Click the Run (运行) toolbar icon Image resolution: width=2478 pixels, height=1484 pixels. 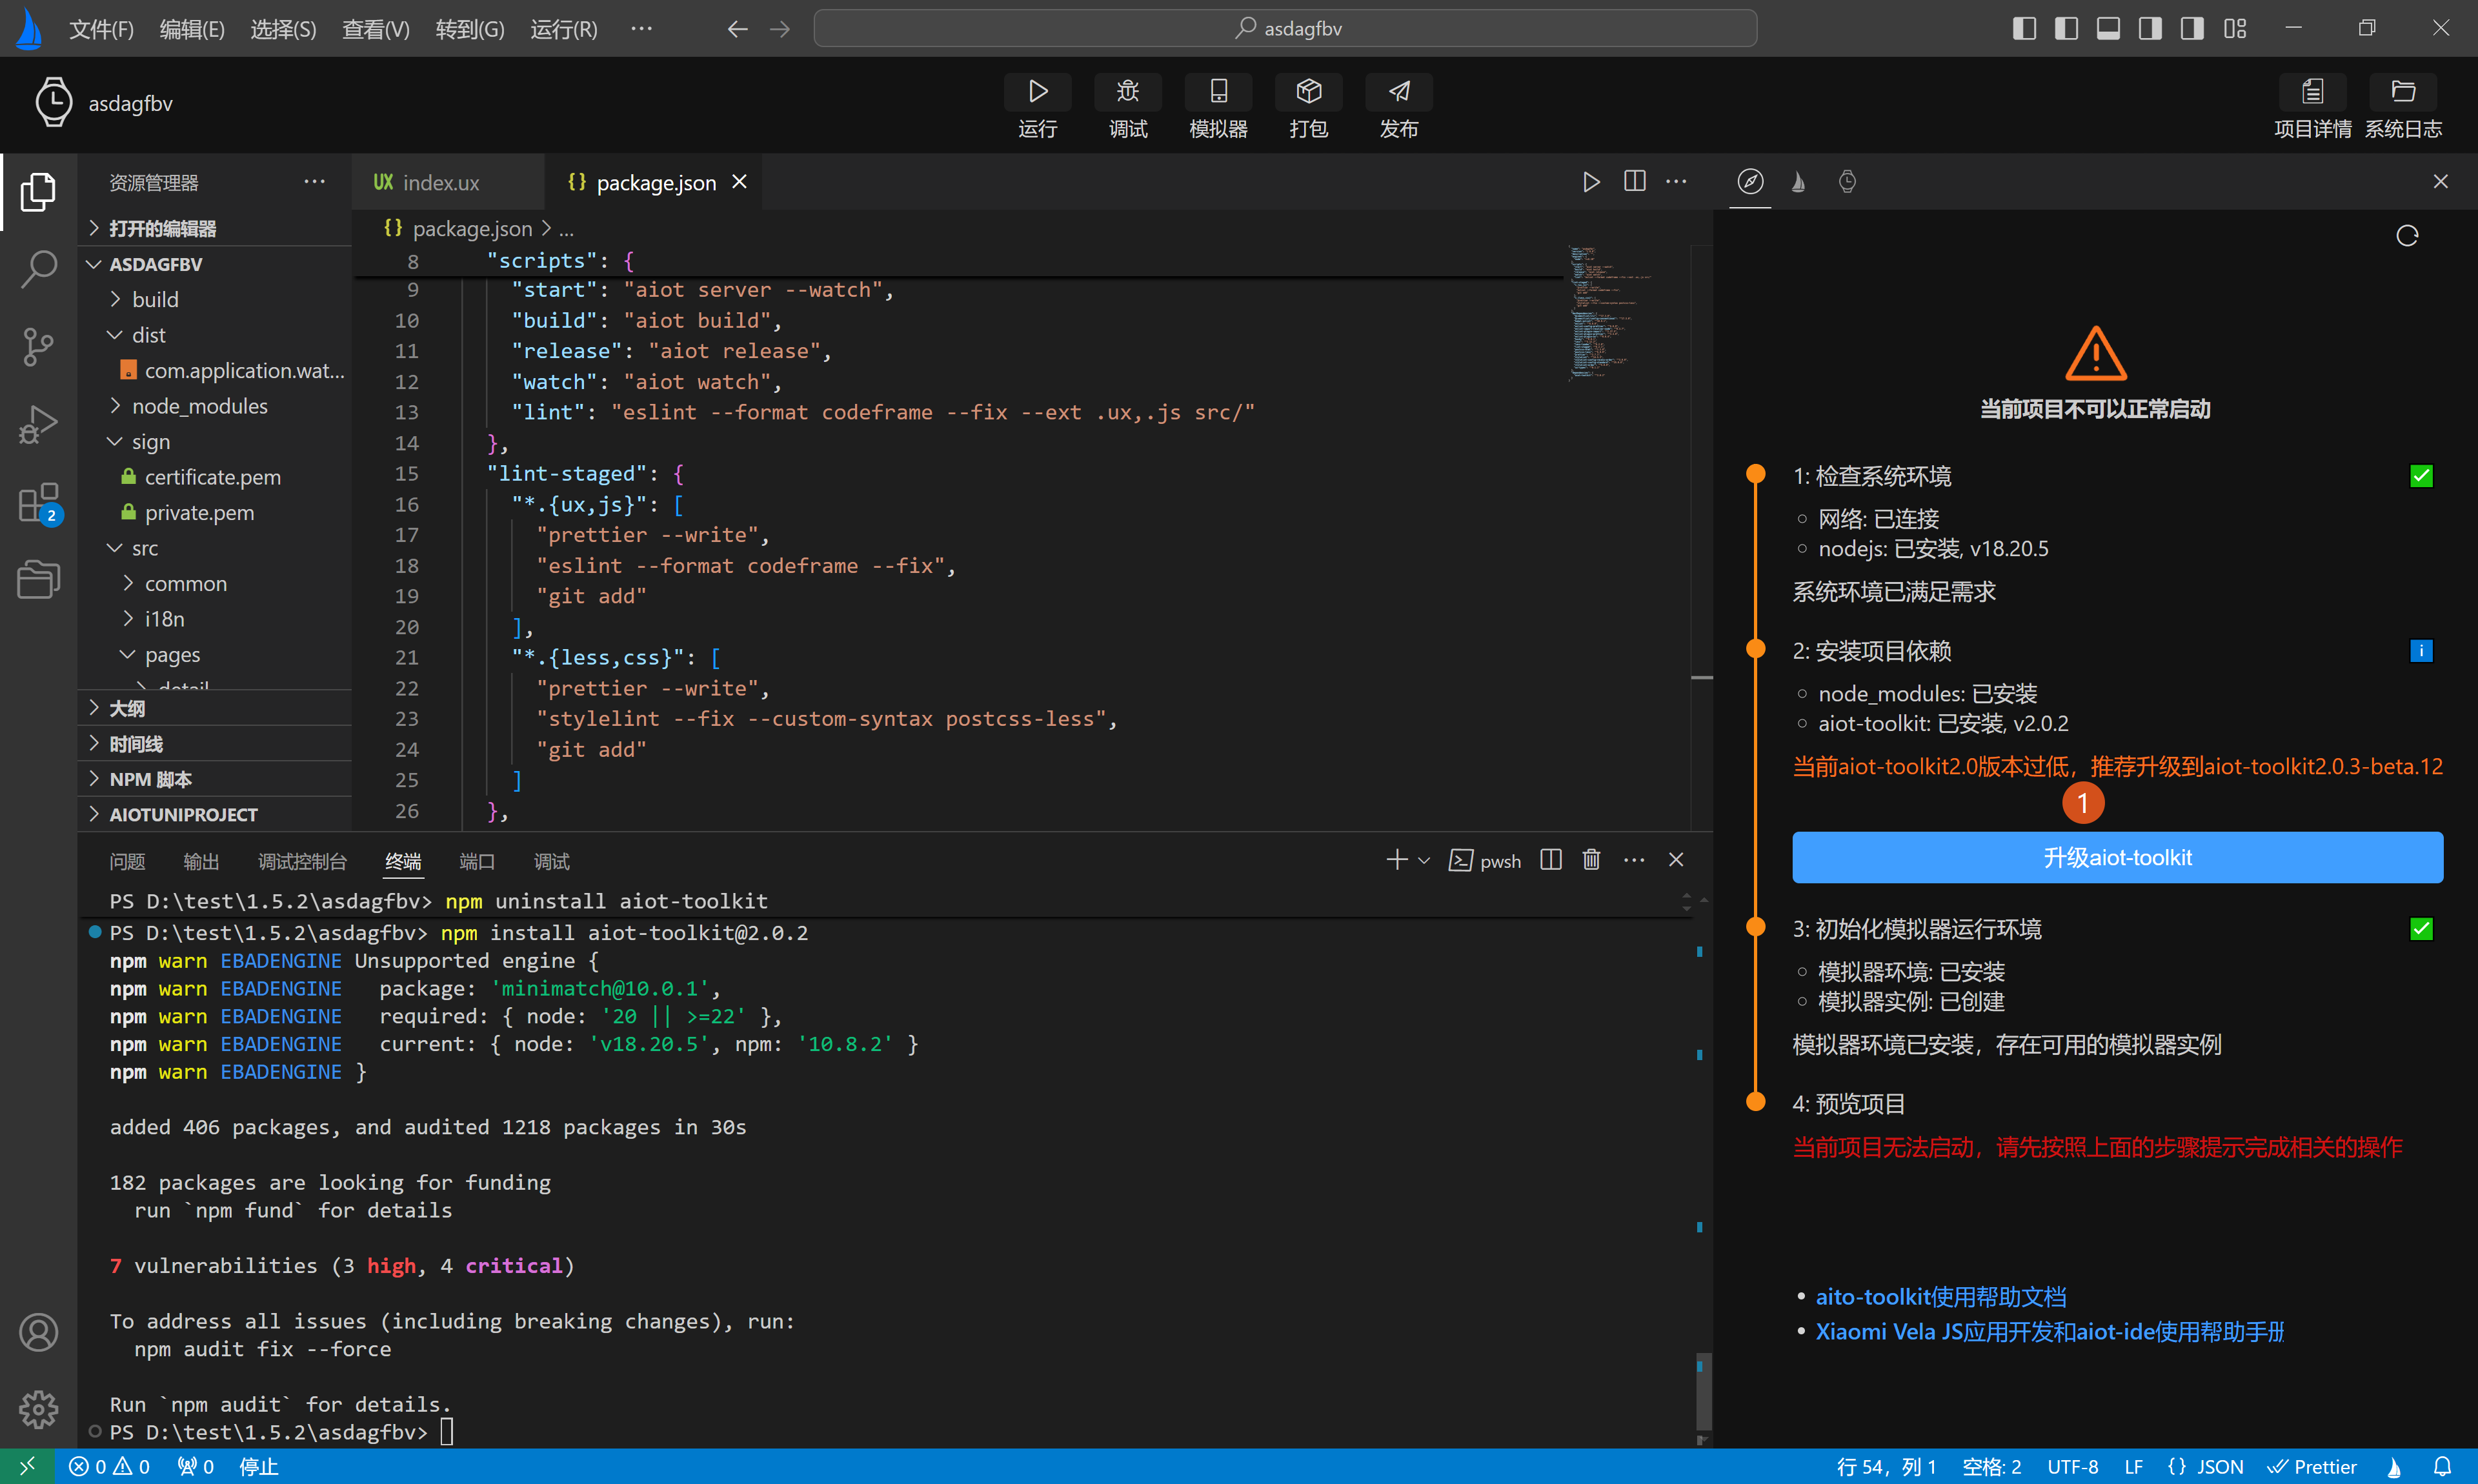(x=1037, y=92)
